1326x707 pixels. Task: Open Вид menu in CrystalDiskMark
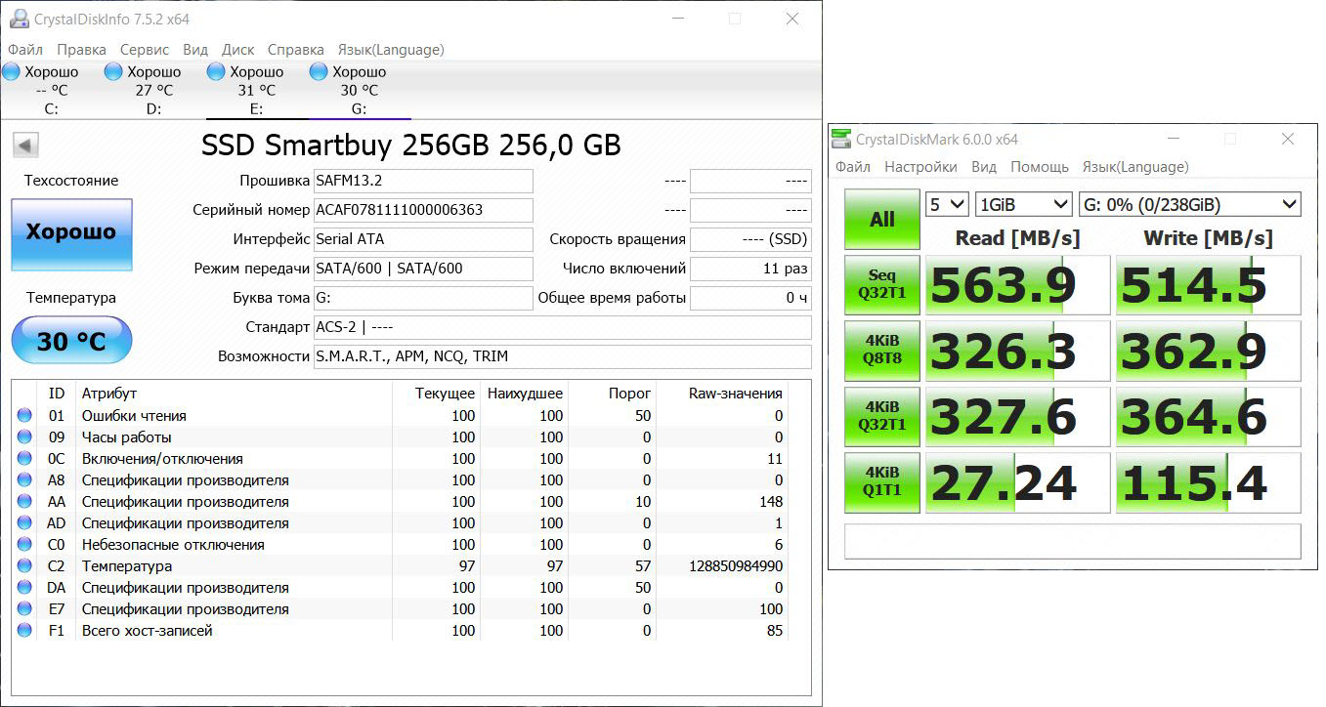(x=984, y=167)
